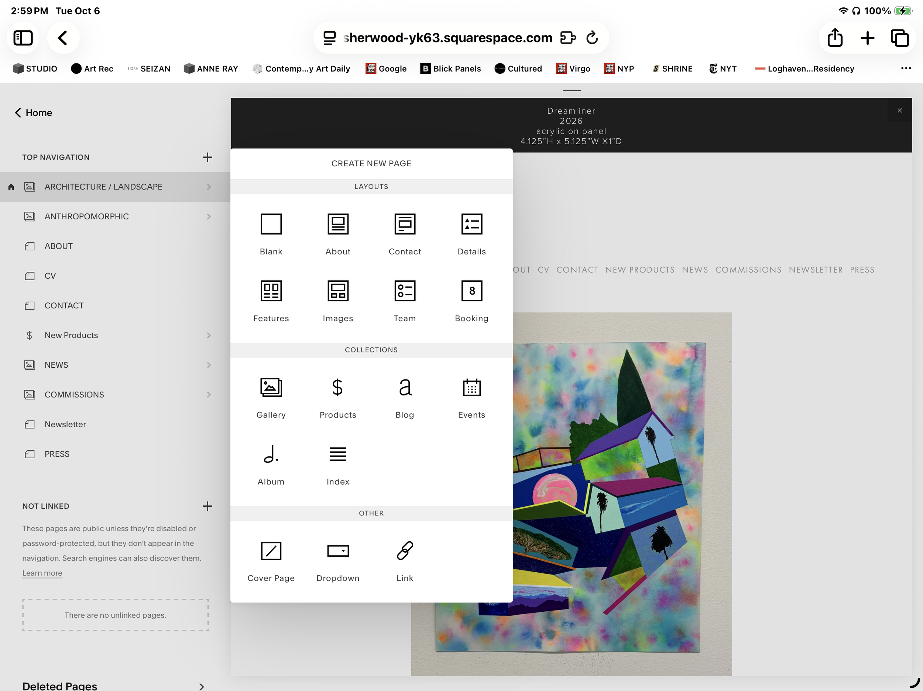Image resolution: width=923 pixels, height=691 pixels.
Task: Open Deleted Pages section
Action: (113, 685)
